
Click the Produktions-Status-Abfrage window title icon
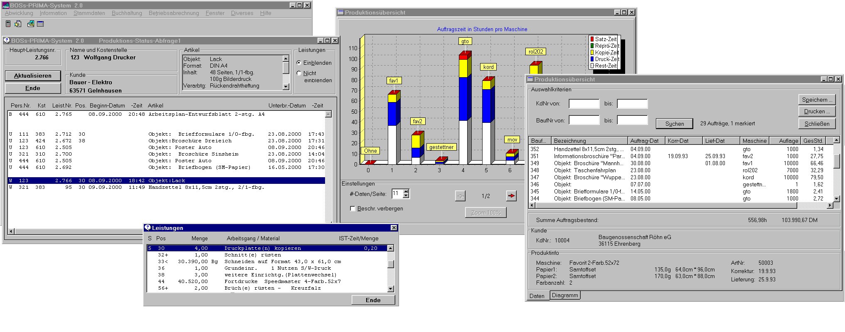(x=7, y=41)
